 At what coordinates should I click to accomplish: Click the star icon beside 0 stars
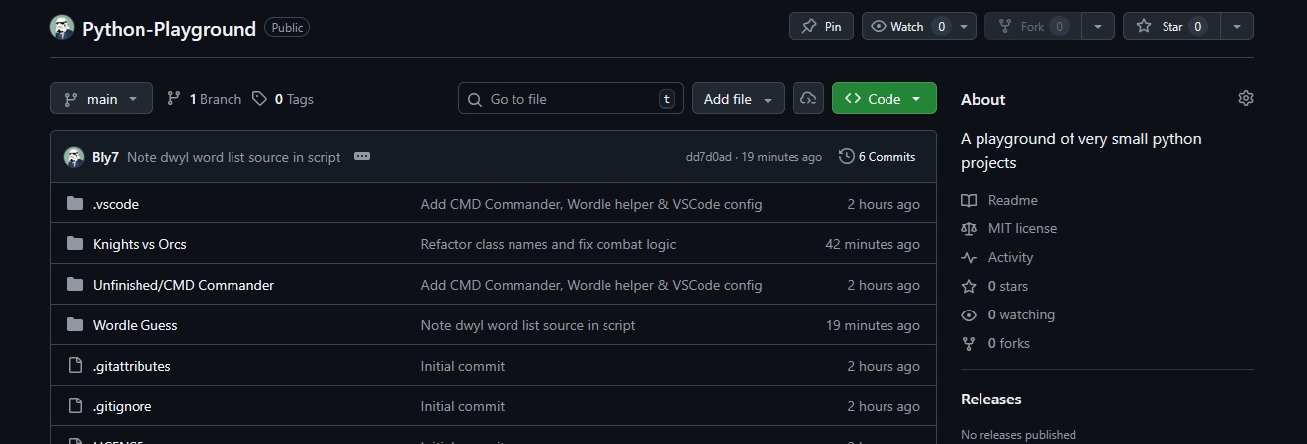[969, 286]
